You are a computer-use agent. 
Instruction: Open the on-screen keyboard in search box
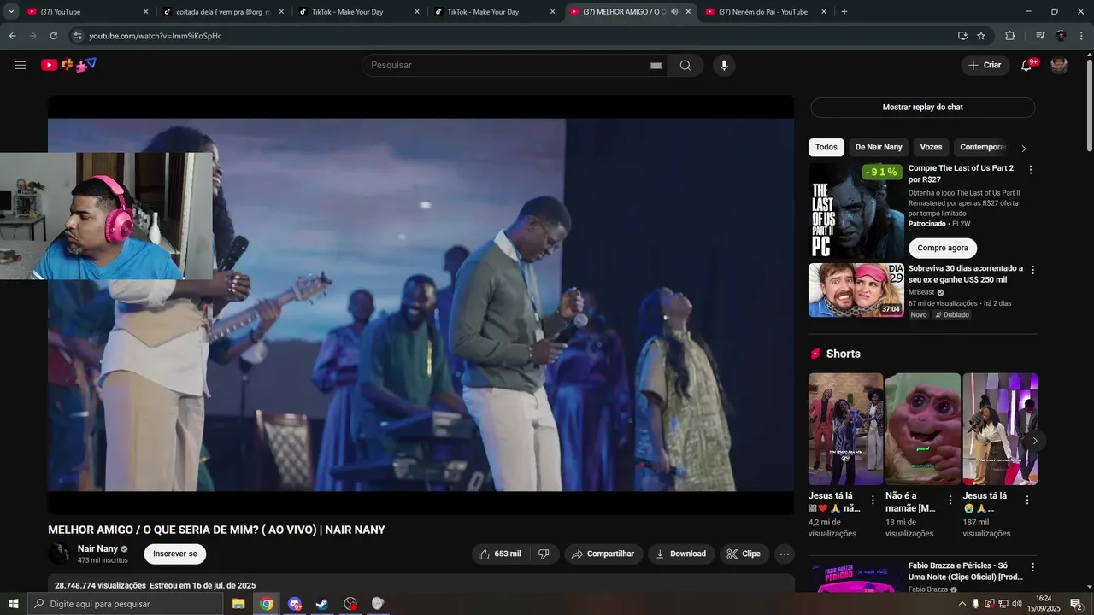tap(656, 66)
